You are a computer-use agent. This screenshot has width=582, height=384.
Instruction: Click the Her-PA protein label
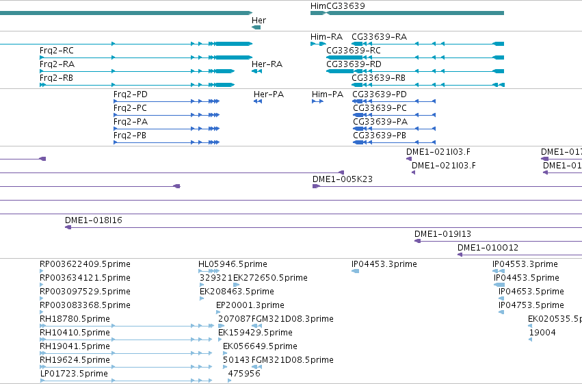tap(269, 94)
